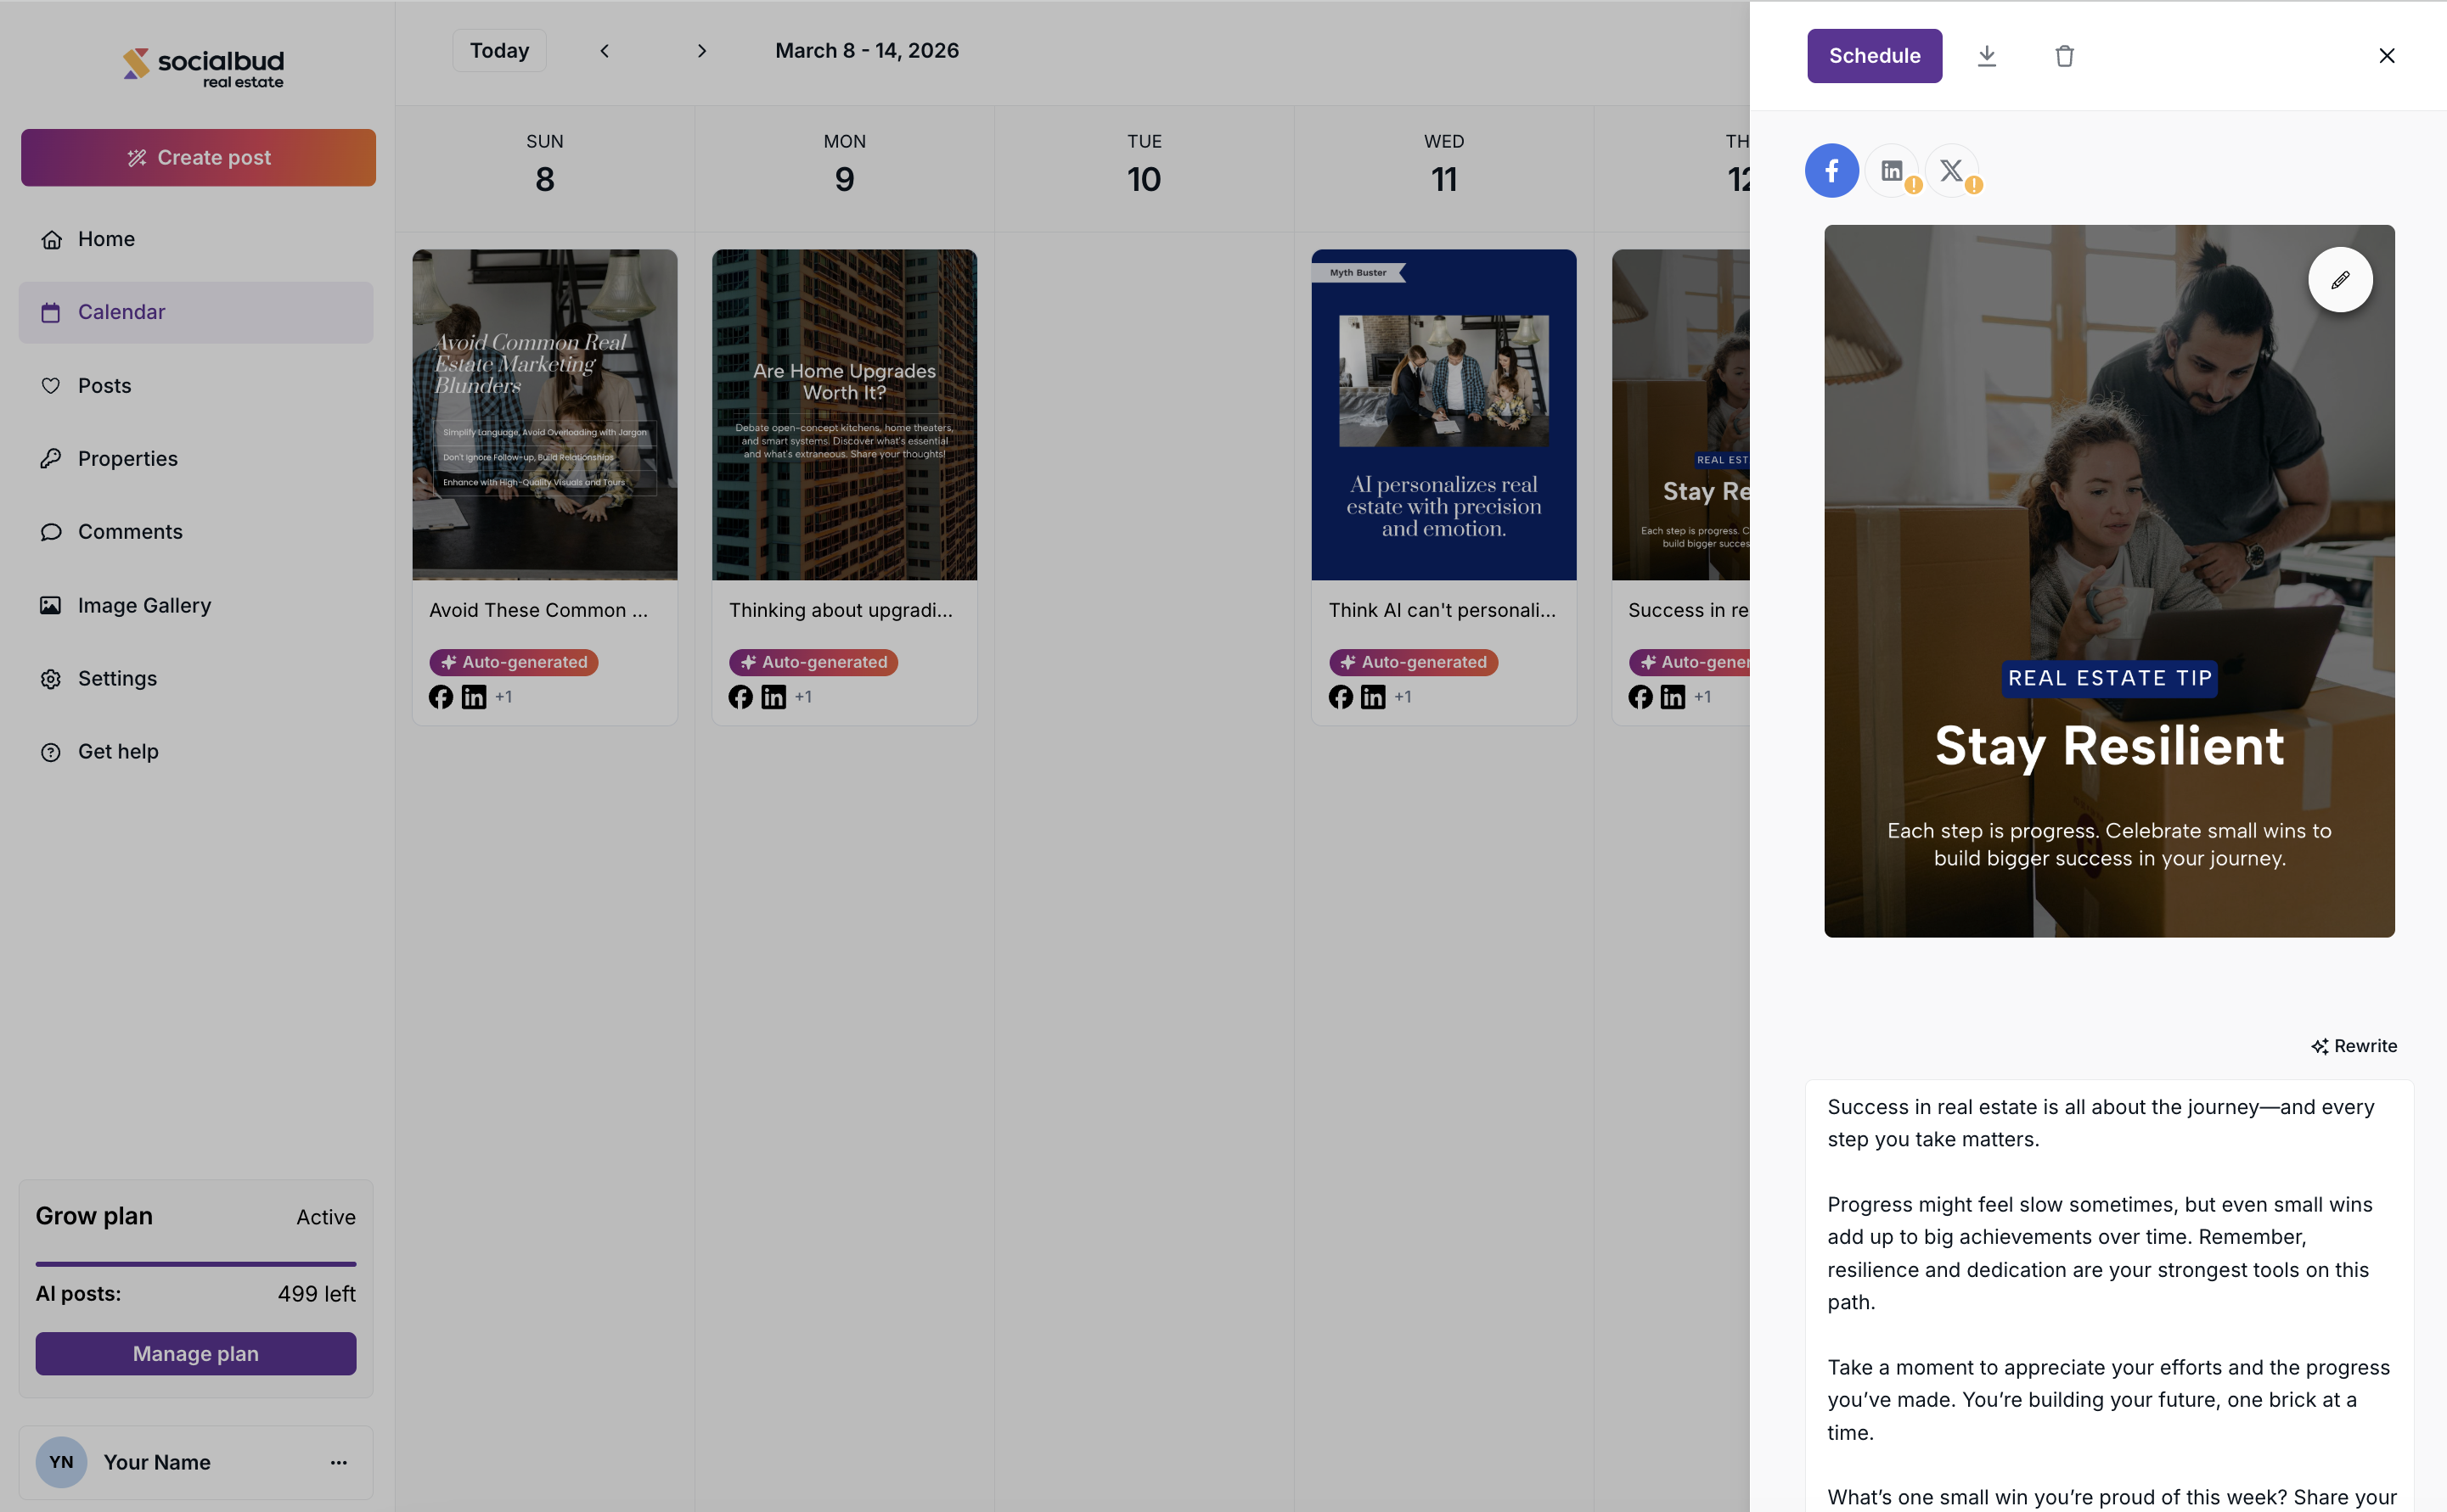Screen dimensions: 2447x1512
Task: Toggle the LinkedIn channel for this post
Action: tap(1891, 171)
